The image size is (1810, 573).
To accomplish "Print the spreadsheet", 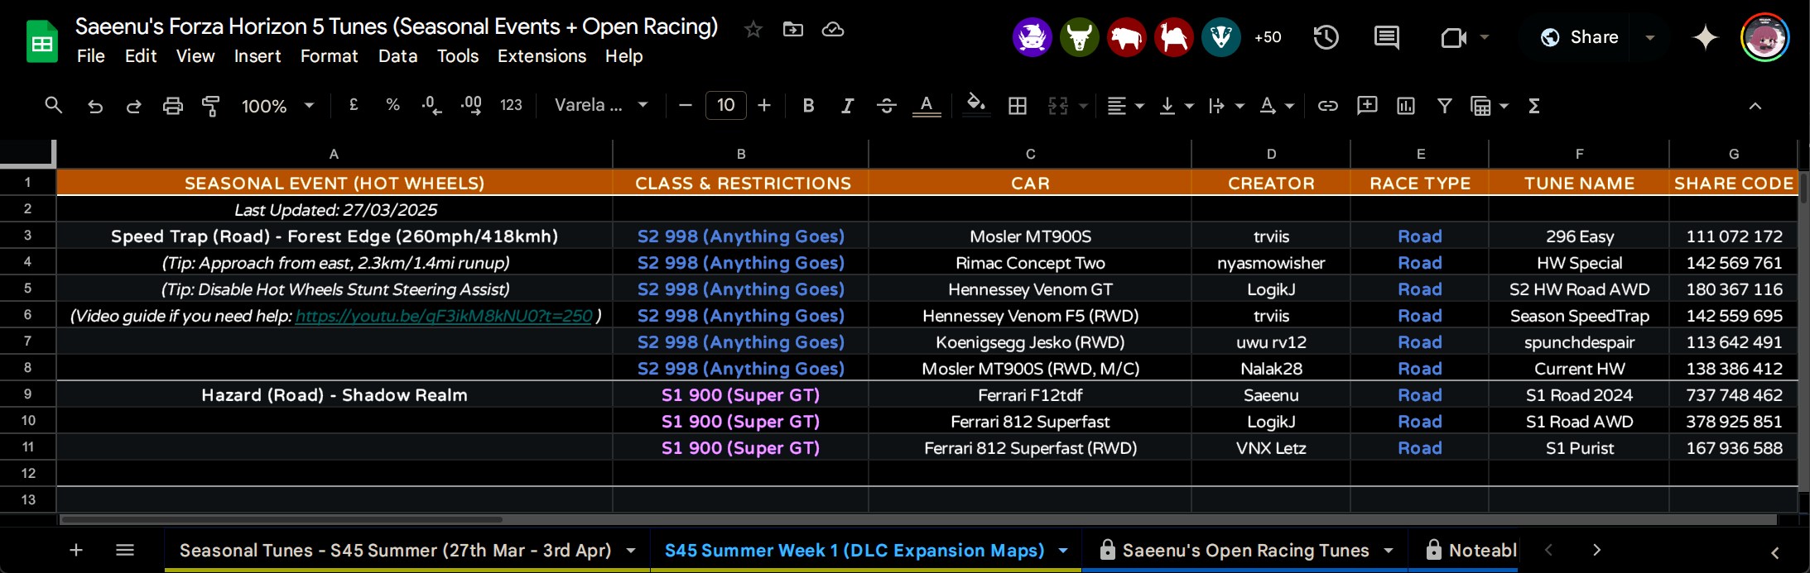I will tap(172, 106).
